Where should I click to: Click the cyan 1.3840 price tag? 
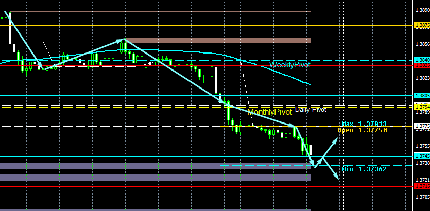coord(422,60)
